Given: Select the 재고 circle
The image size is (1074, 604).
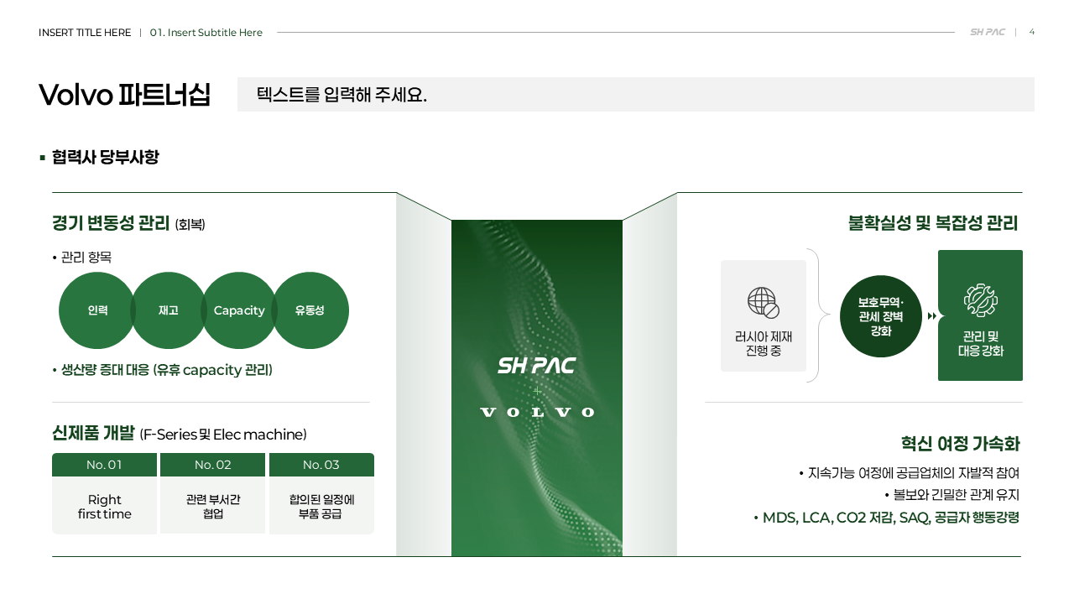Looking at the screenshot, I should (168, 310).
